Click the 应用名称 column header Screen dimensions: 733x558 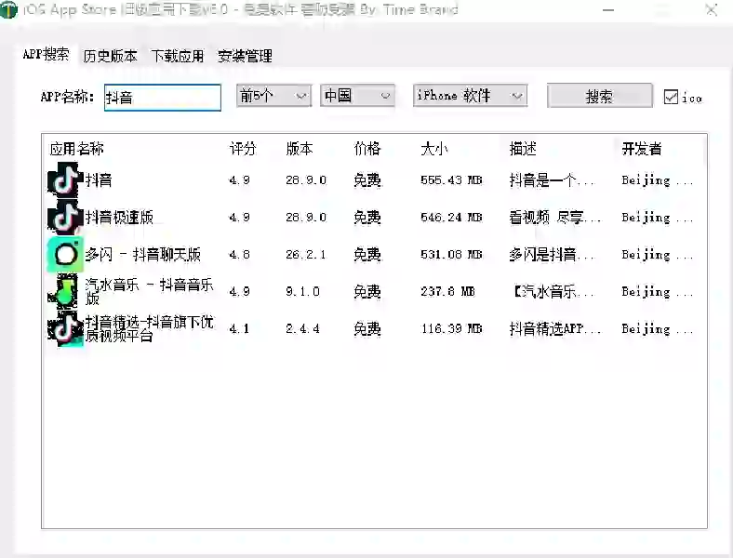coord(76,149)
